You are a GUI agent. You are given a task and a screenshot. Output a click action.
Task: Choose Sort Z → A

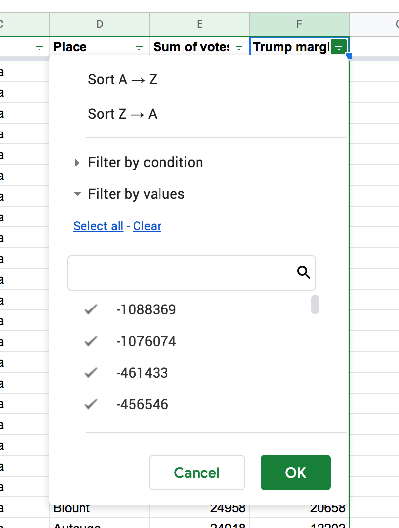pyautogui.click(x=122, y=114)
